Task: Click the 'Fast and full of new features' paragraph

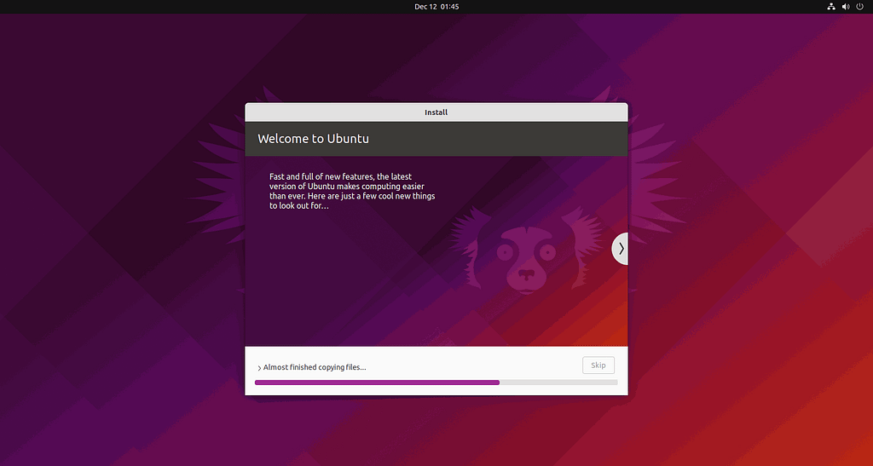Action: coord(352,192)
